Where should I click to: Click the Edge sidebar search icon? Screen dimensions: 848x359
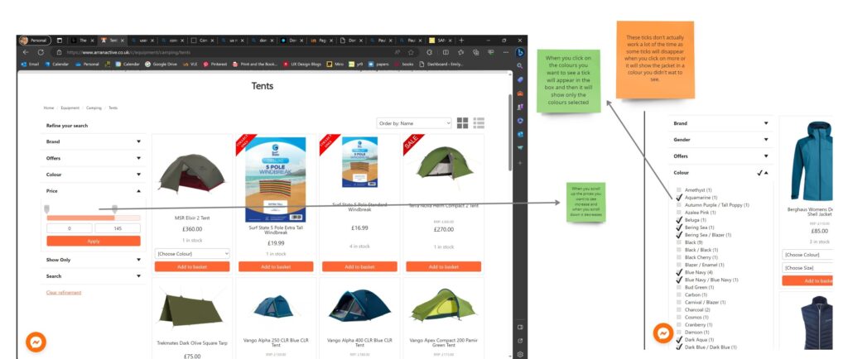tap(520, 66)
